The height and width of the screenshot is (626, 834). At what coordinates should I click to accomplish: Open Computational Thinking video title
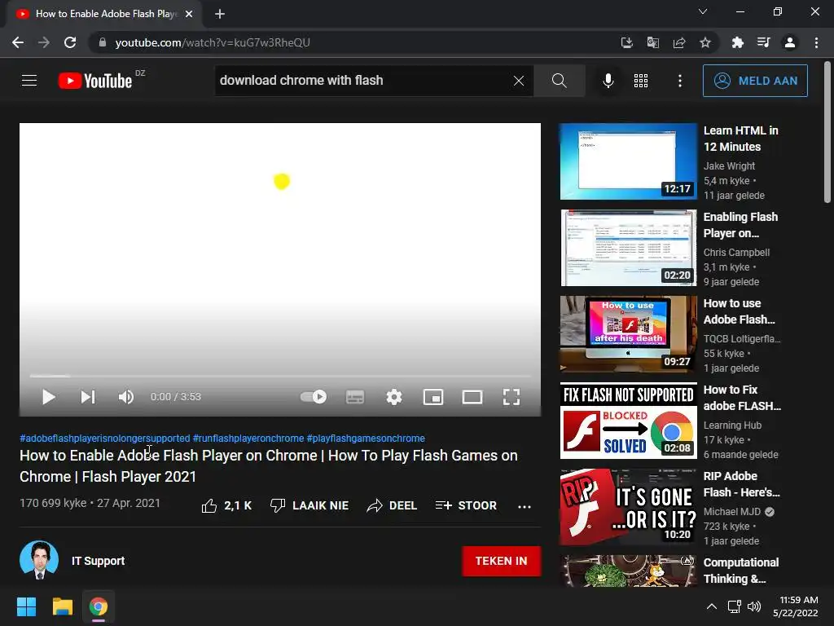tap(741, 571)
